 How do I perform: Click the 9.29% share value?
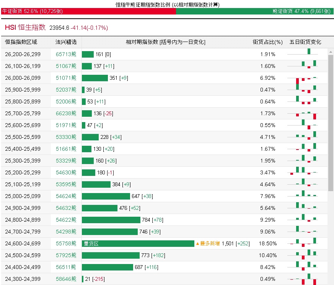point(268,220)
